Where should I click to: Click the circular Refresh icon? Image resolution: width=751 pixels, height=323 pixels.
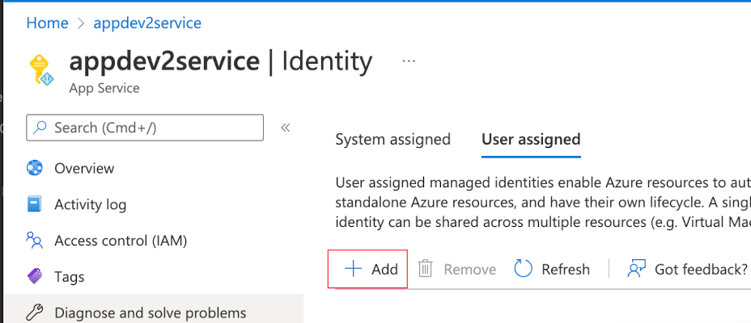pyautogui.click(x=524, y=269)
